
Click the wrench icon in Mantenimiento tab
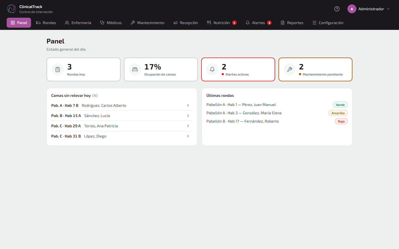(133, 23)
